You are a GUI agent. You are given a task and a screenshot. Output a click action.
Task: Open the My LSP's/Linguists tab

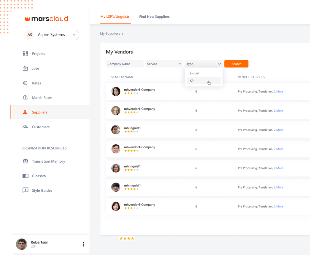click(x=115, y=17)
